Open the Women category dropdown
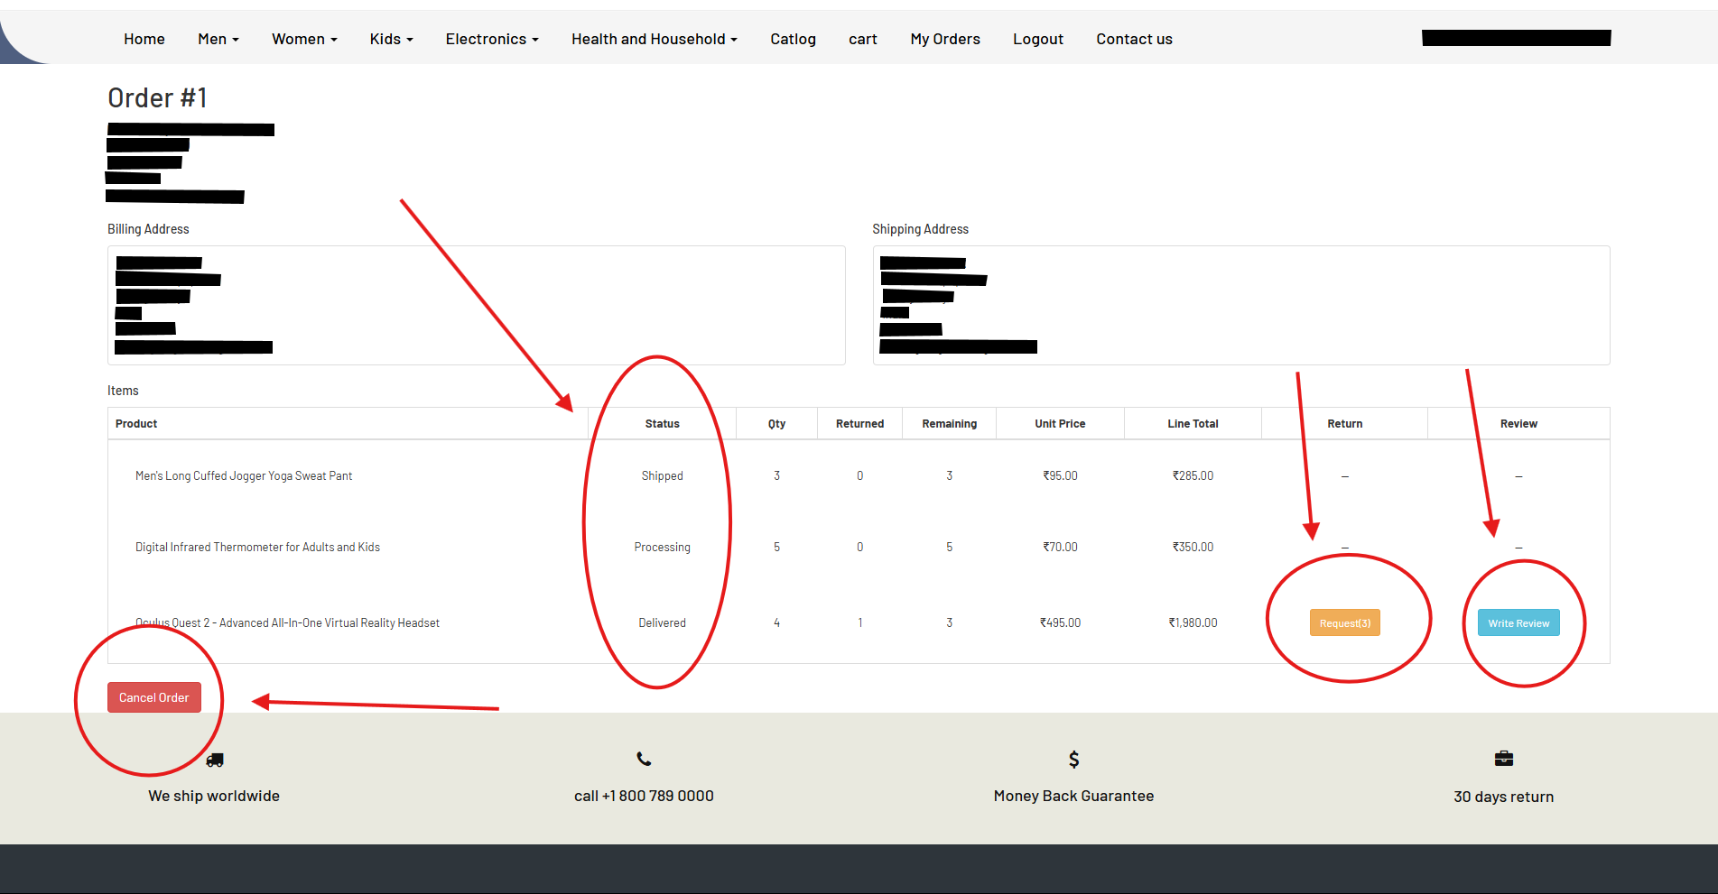Image resolution: width=1718 pixels, height=894 pixels. pyautogui.click(x=304, y=39)
